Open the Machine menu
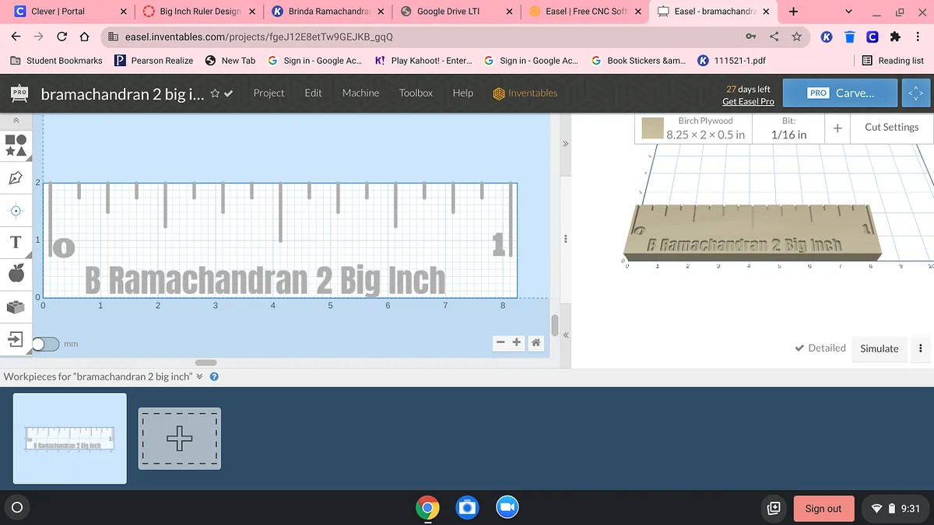 (x=360, y=93)
